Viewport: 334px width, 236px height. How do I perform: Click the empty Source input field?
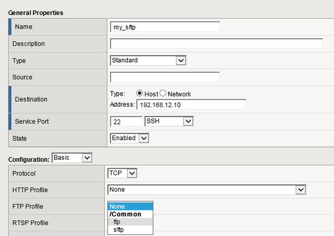point(165,77)
